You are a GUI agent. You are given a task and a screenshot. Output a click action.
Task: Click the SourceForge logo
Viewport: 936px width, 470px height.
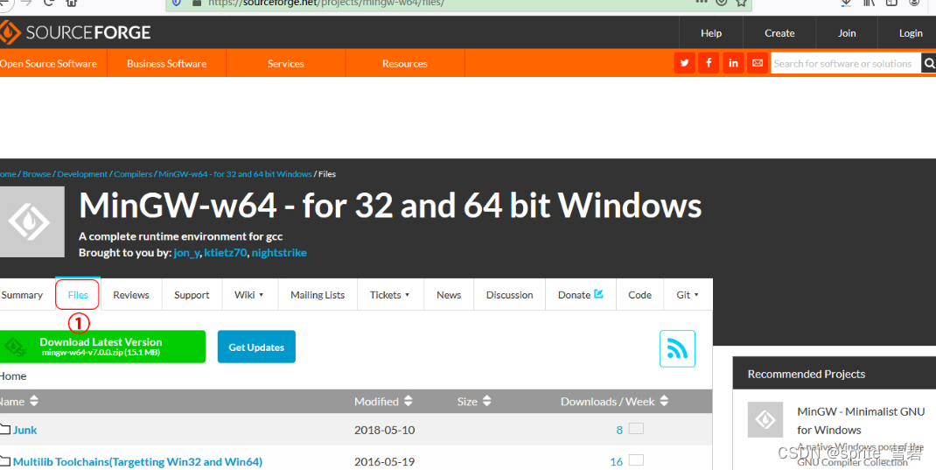76,32
